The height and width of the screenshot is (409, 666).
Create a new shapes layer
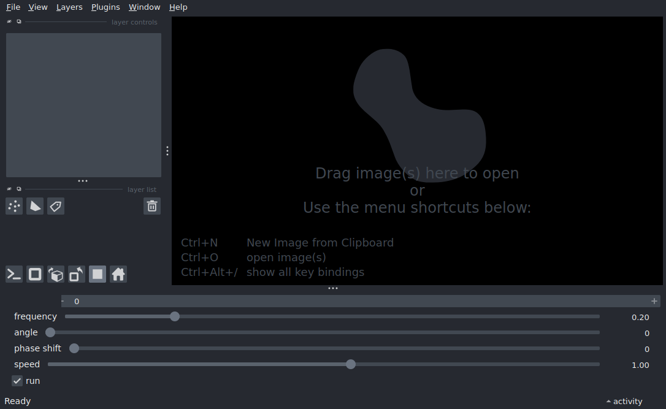[x=35, y=207]
